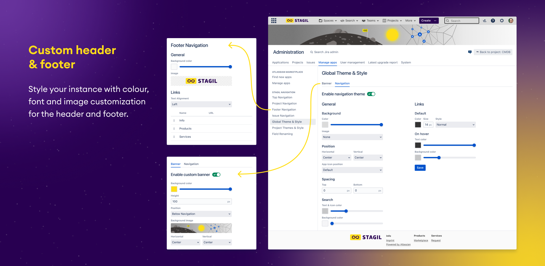Open the Vertical position dropdown in General
The width and height of the screenshot is (545, 266).
tap(368, 158)
